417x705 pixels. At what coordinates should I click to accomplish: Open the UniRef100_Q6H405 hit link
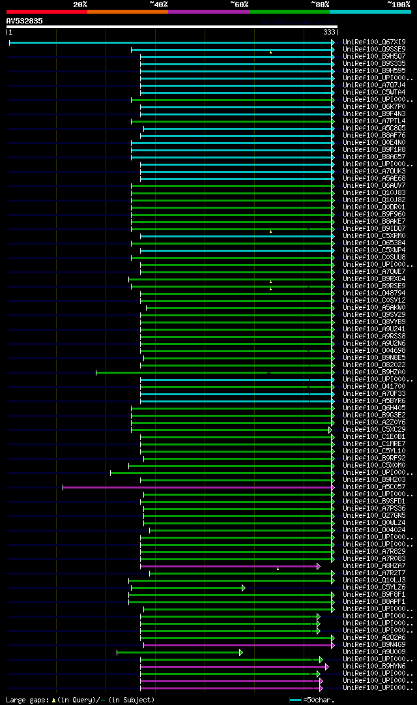tap(374, 409)
